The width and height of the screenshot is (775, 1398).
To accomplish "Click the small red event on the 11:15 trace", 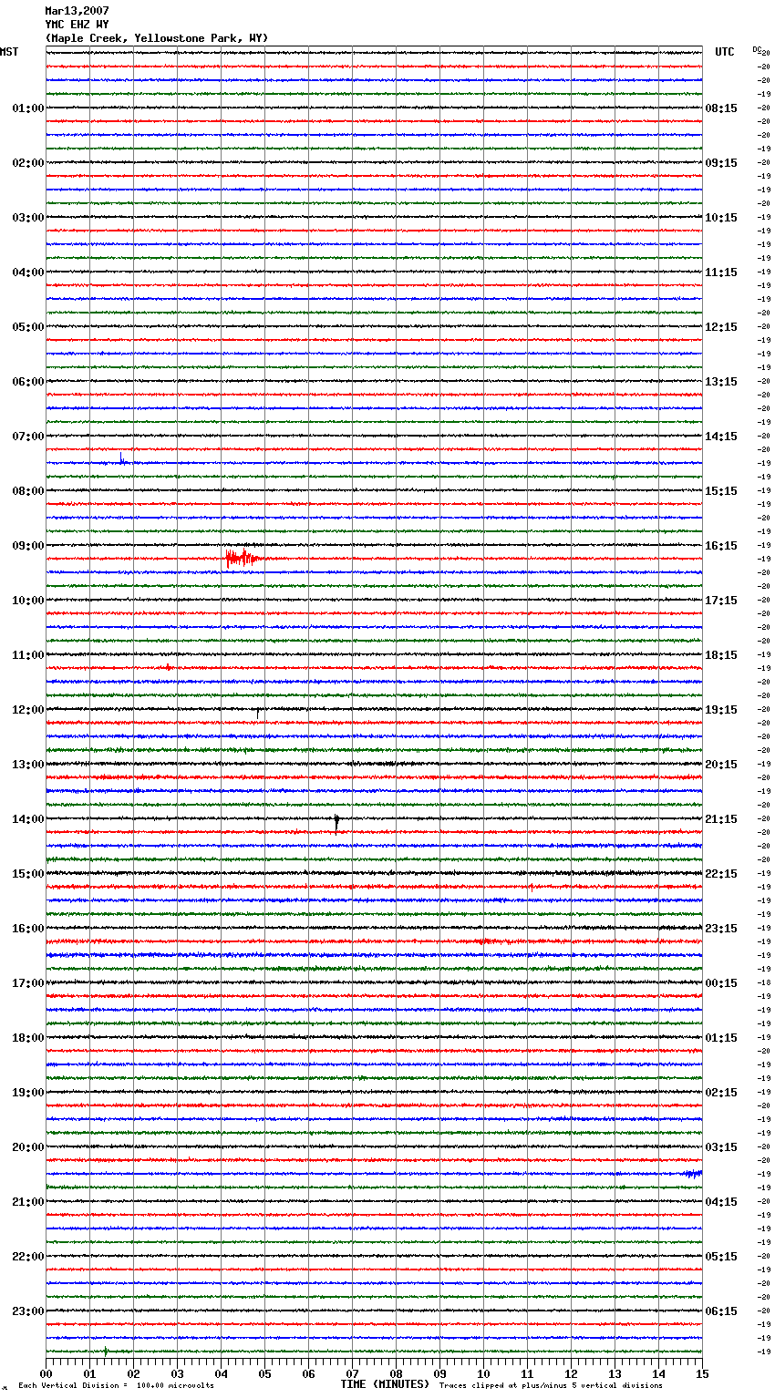I will (x=168, y=668).
